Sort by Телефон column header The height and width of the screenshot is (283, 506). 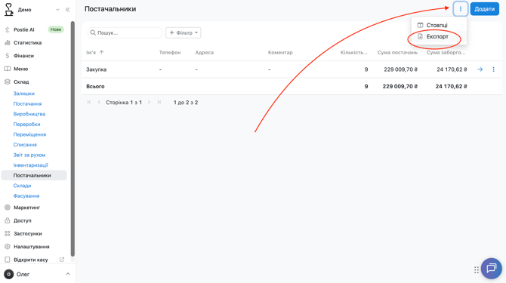tap(170, 53)
